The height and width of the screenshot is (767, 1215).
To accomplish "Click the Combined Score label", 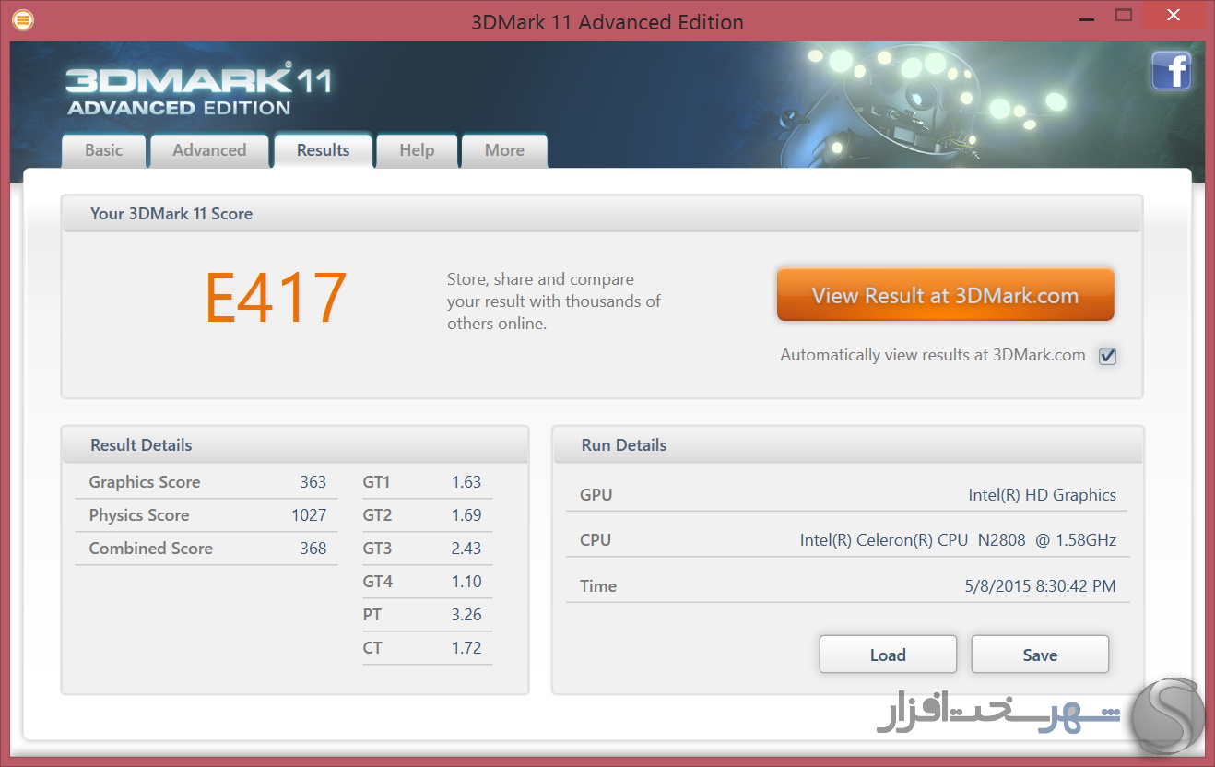I will (x=150, y=549).
